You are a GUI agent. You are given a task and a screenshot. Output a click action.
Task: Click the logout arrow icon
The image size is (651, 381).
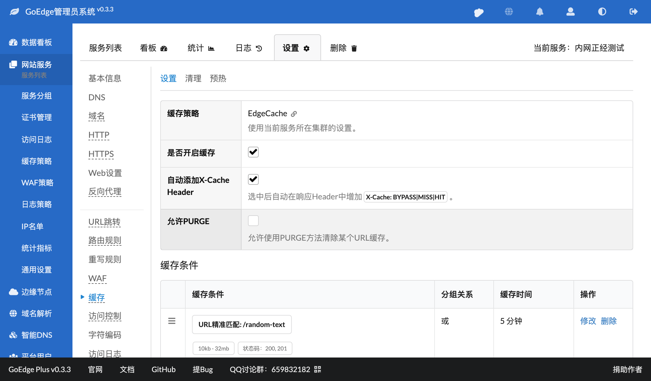tap(634, 12)
